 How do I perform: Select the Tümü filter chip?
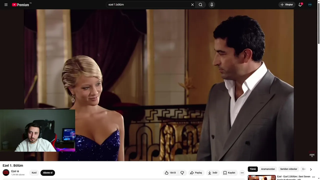click(x=253, y=169)
